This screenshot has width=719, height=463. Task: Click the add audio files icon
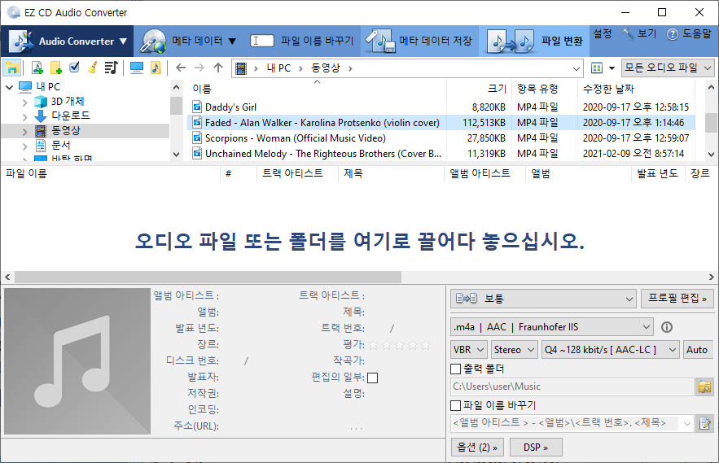[37, 68]
